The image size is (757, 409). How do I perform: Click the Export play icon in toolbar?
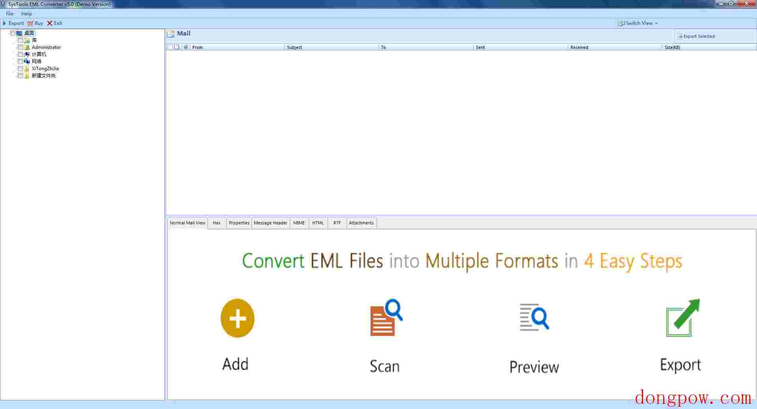point(4,23)
